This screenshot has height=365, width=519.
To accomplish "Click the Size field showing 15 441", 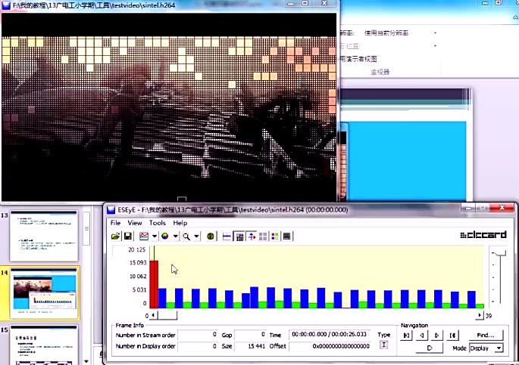I will 250,346.
